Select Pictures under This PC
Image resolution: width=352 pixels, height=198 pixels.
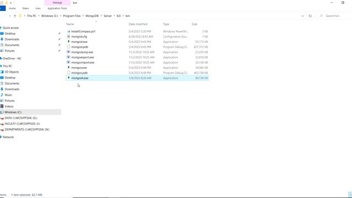click(x=10, y=101)
